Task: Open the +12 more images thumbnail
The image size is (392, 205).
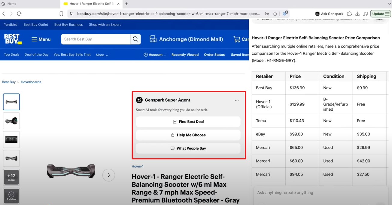Action: click(x=11, y=177)
